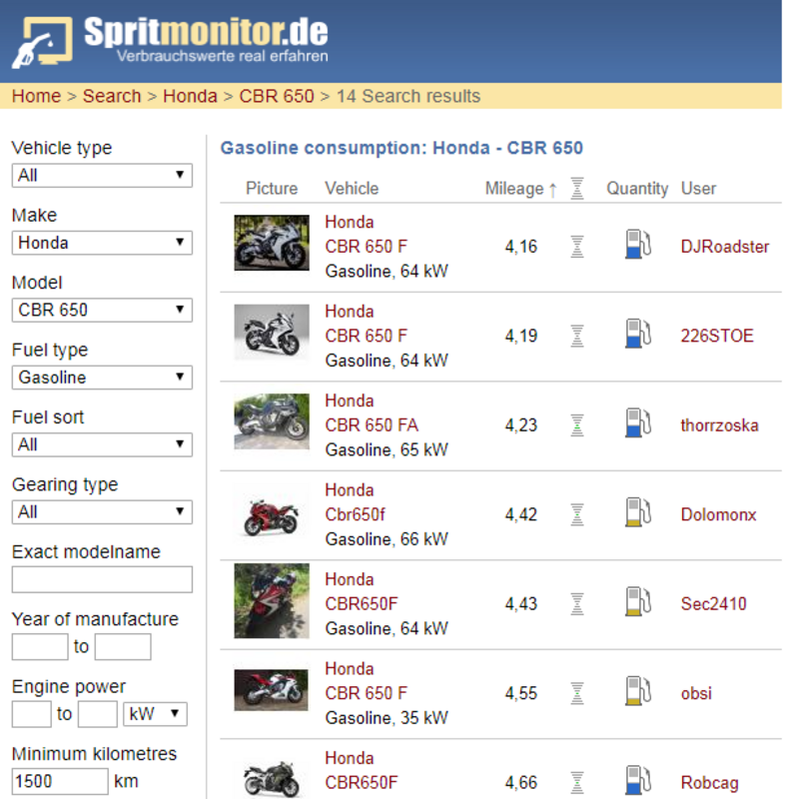
Task: Click the Spritmonitor.de site title
Action: click(x=206, y=32)
